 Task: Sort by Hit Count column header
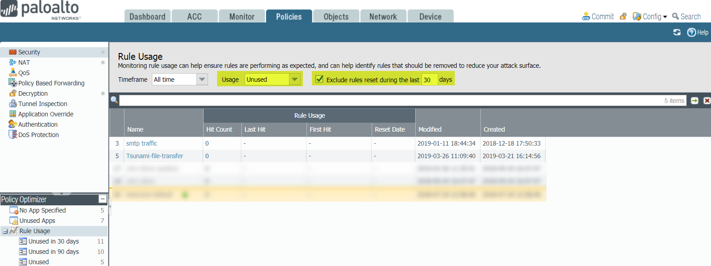click(x=222, y=129)
